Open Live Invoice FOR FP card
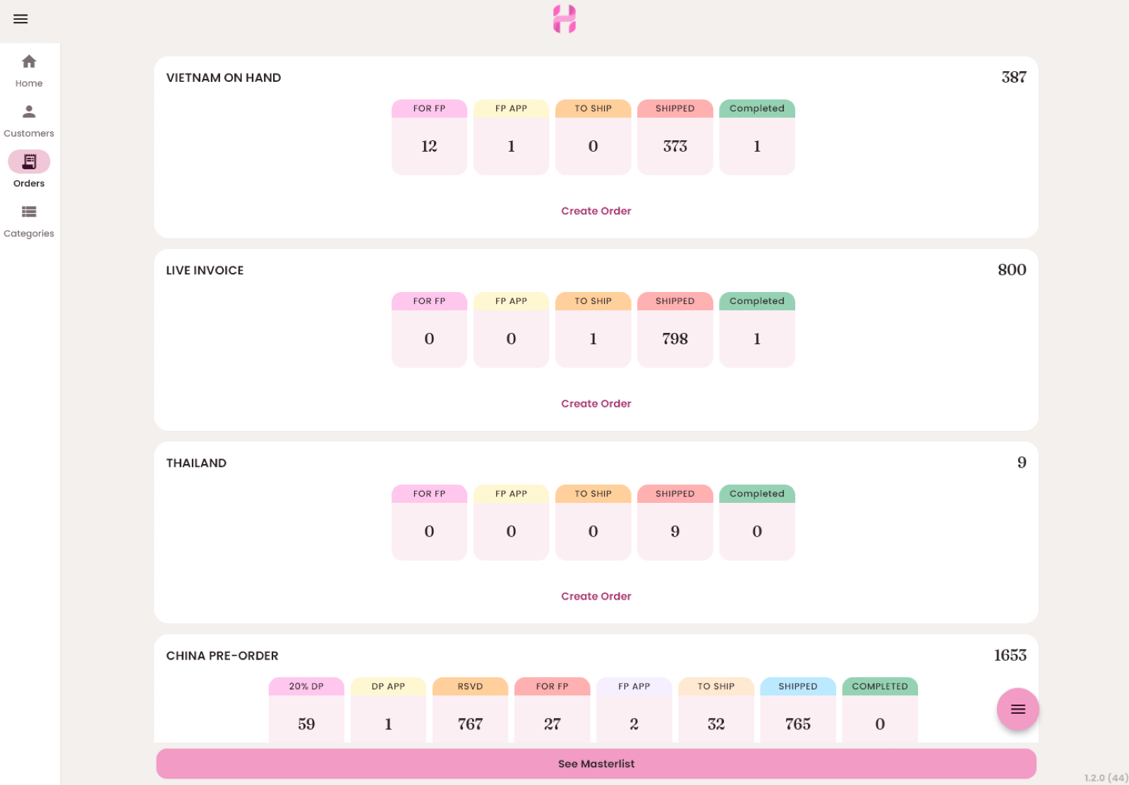 tap(429, 329)
